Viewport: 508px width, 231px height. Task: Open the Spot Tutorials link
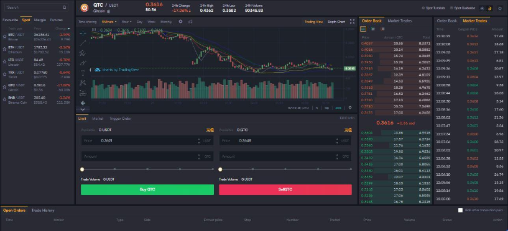click(x=433, y=8)
